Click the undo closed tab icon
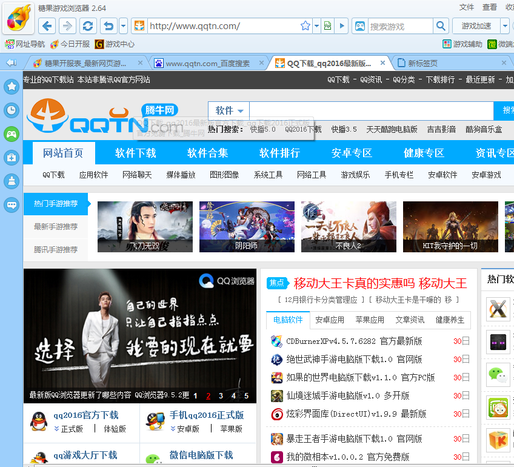514x467 pixels. [109, 26]
